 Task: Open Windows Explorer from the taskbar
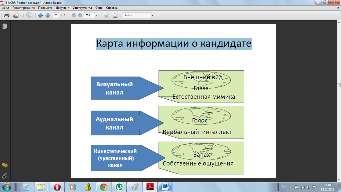(x=41, y=187)
